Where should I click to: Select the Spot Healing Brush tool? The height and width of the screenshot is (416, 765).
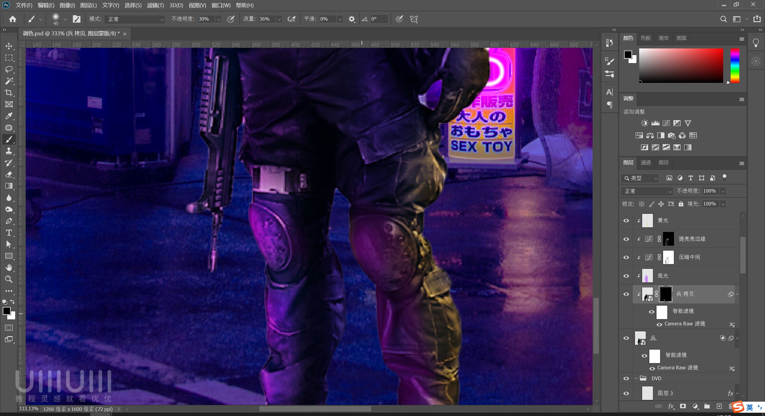point(9,128)
